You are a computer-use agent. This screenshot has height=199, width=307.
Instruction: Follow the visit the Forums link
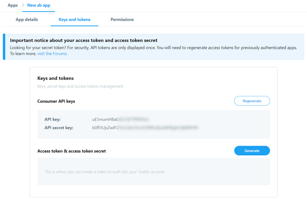tap(52, 54)
